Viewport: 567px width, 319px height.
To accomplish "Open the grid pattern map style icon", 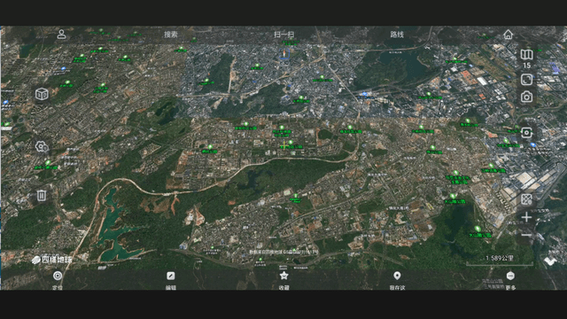I will point(526,198).
